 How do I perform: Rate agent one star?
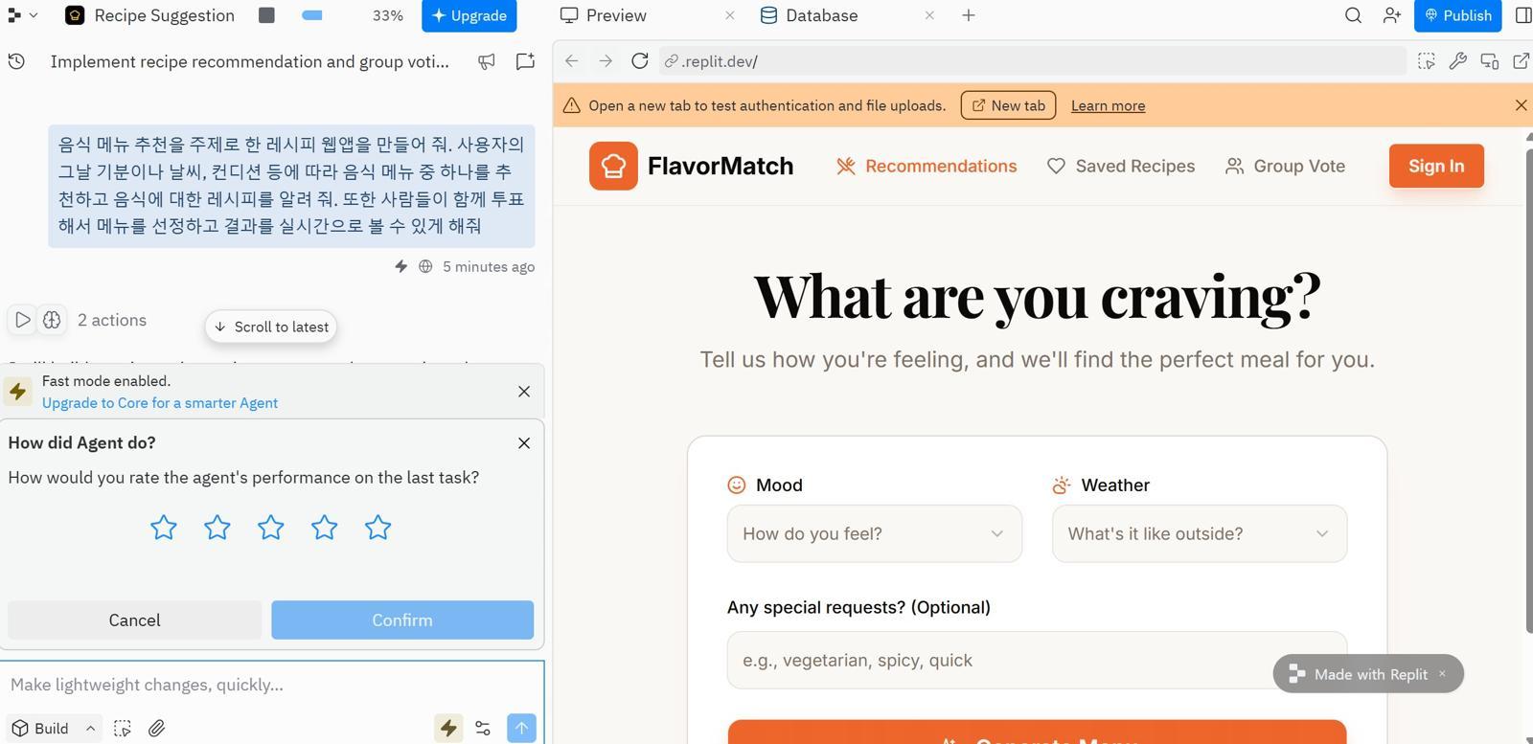coord(164,528)
